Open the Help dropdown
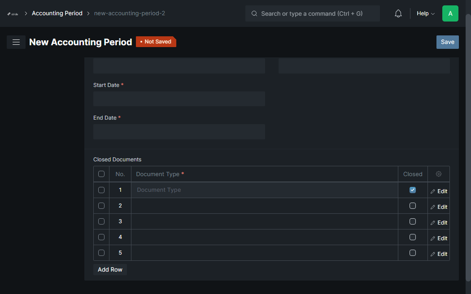This screenshot has height=294, width=471. [x=425, y=13]
